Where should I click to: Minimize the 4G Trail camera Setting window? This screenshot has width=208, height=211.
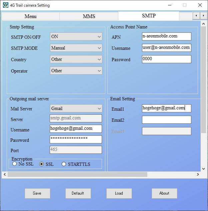(x=170, y=5)
